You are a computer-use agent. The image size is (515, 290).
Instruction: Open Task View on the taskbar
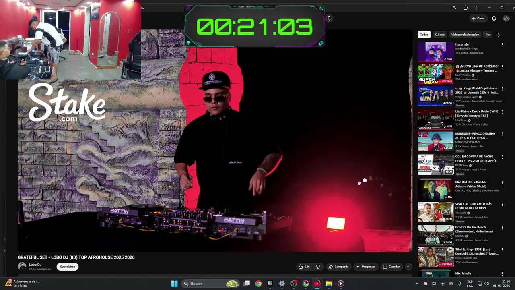pyautogui.click(x=247, y=284)
